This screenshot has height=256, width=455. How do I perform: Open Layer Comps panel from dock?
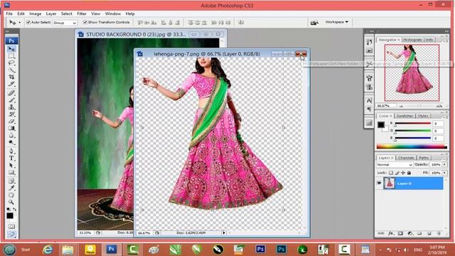369,123
